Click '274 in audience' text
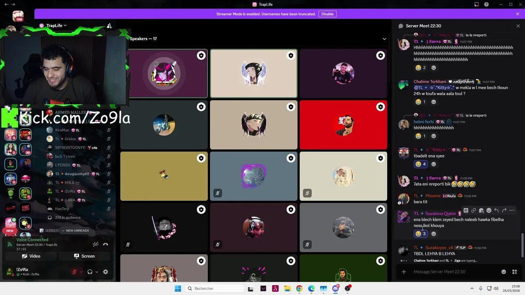 click(68, 218)
